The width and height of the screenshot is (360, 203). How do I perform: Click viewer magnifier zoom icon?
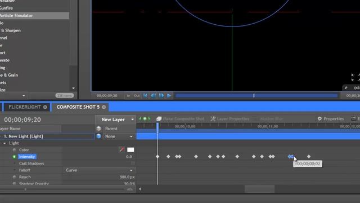(x=346, y=88)
